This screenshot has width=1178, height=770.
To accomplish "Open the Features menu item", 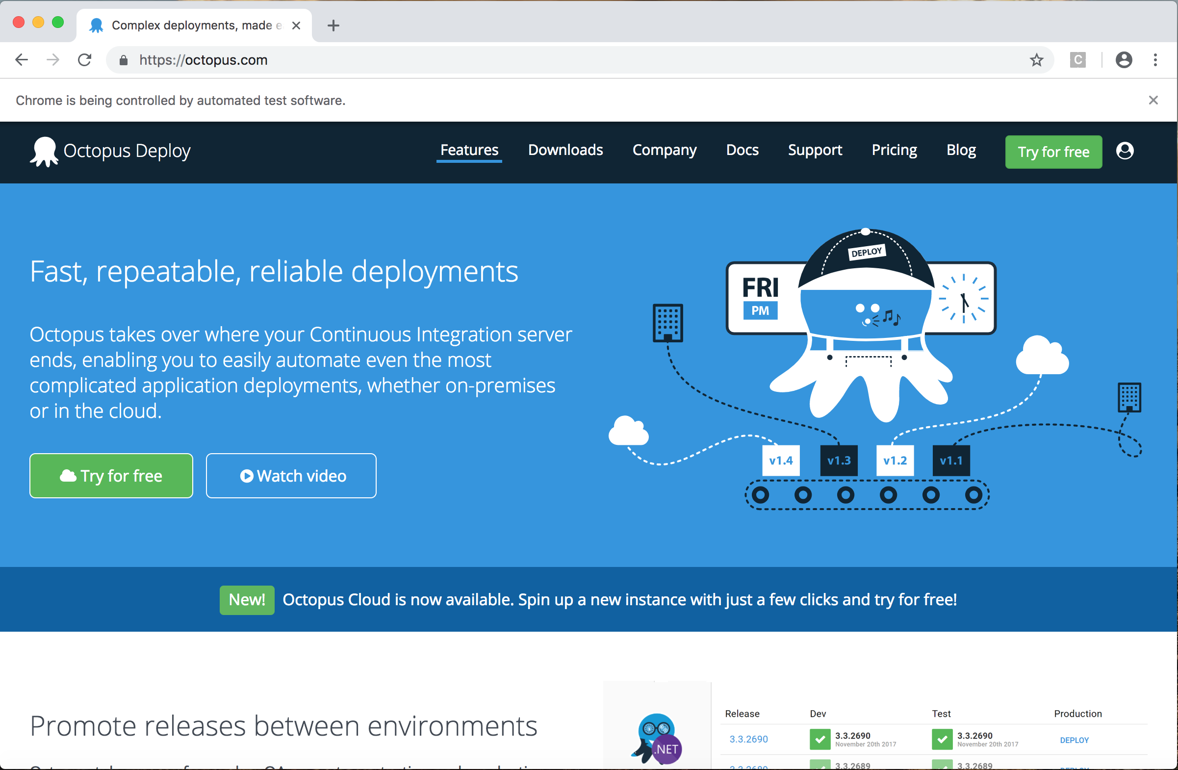I will [x=469, y=150].
